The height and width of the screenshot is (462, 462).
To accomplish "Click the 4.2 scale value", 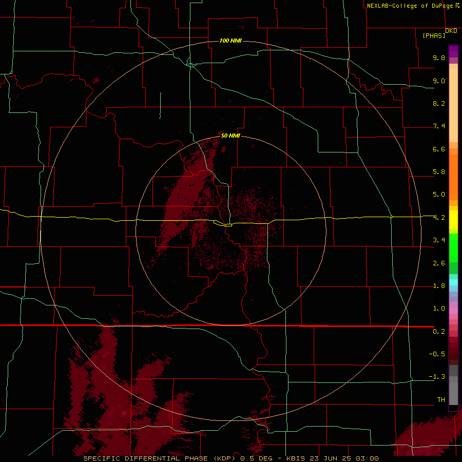I will 439,218.
